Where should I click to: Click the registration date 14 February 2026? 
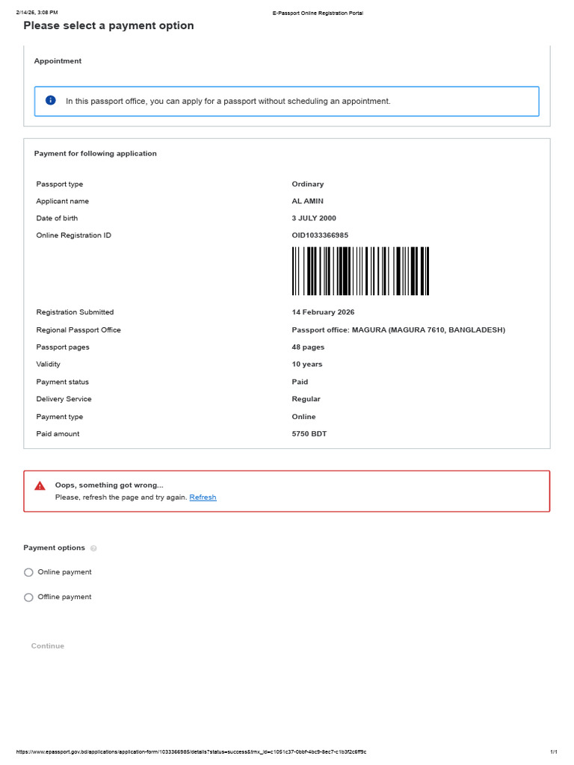coord(323,312)
